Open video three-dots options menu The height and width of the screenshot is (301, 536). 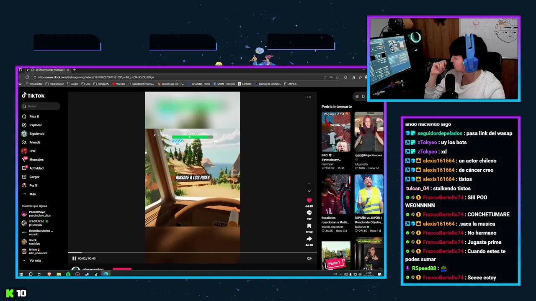[x=309, y=97]
